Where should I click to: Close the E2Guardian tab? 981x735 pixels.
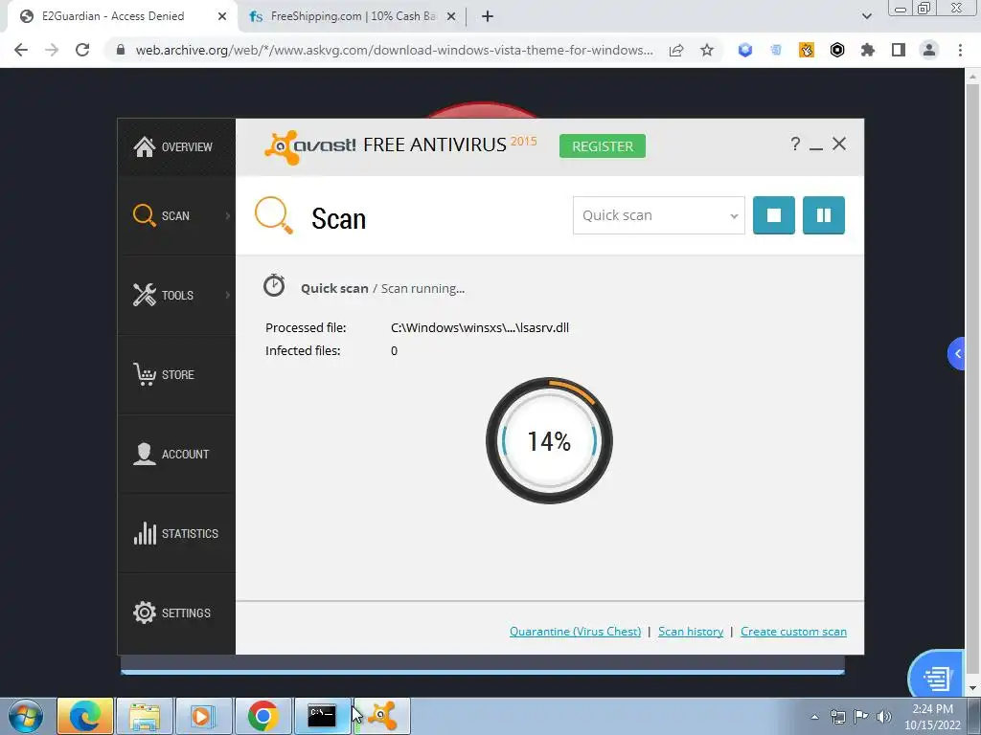pos(222,17)
